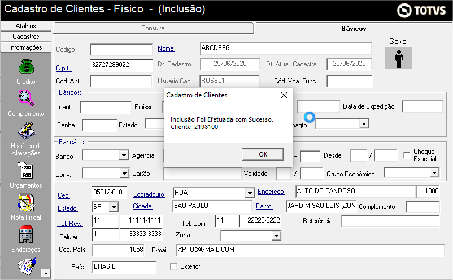Click the TOTVS logo

[x=421, y=10]
